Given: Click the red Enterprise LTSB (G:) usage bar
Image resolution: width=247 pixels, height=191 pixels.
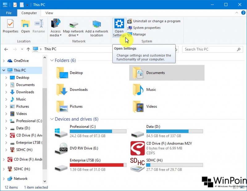Looking at the screenshot, I should tap(98, 165).
